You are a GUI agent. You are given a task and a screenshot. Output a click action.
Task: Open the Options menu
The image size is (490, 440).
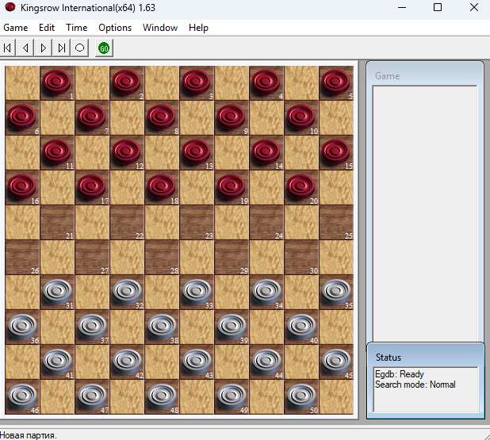115,28
